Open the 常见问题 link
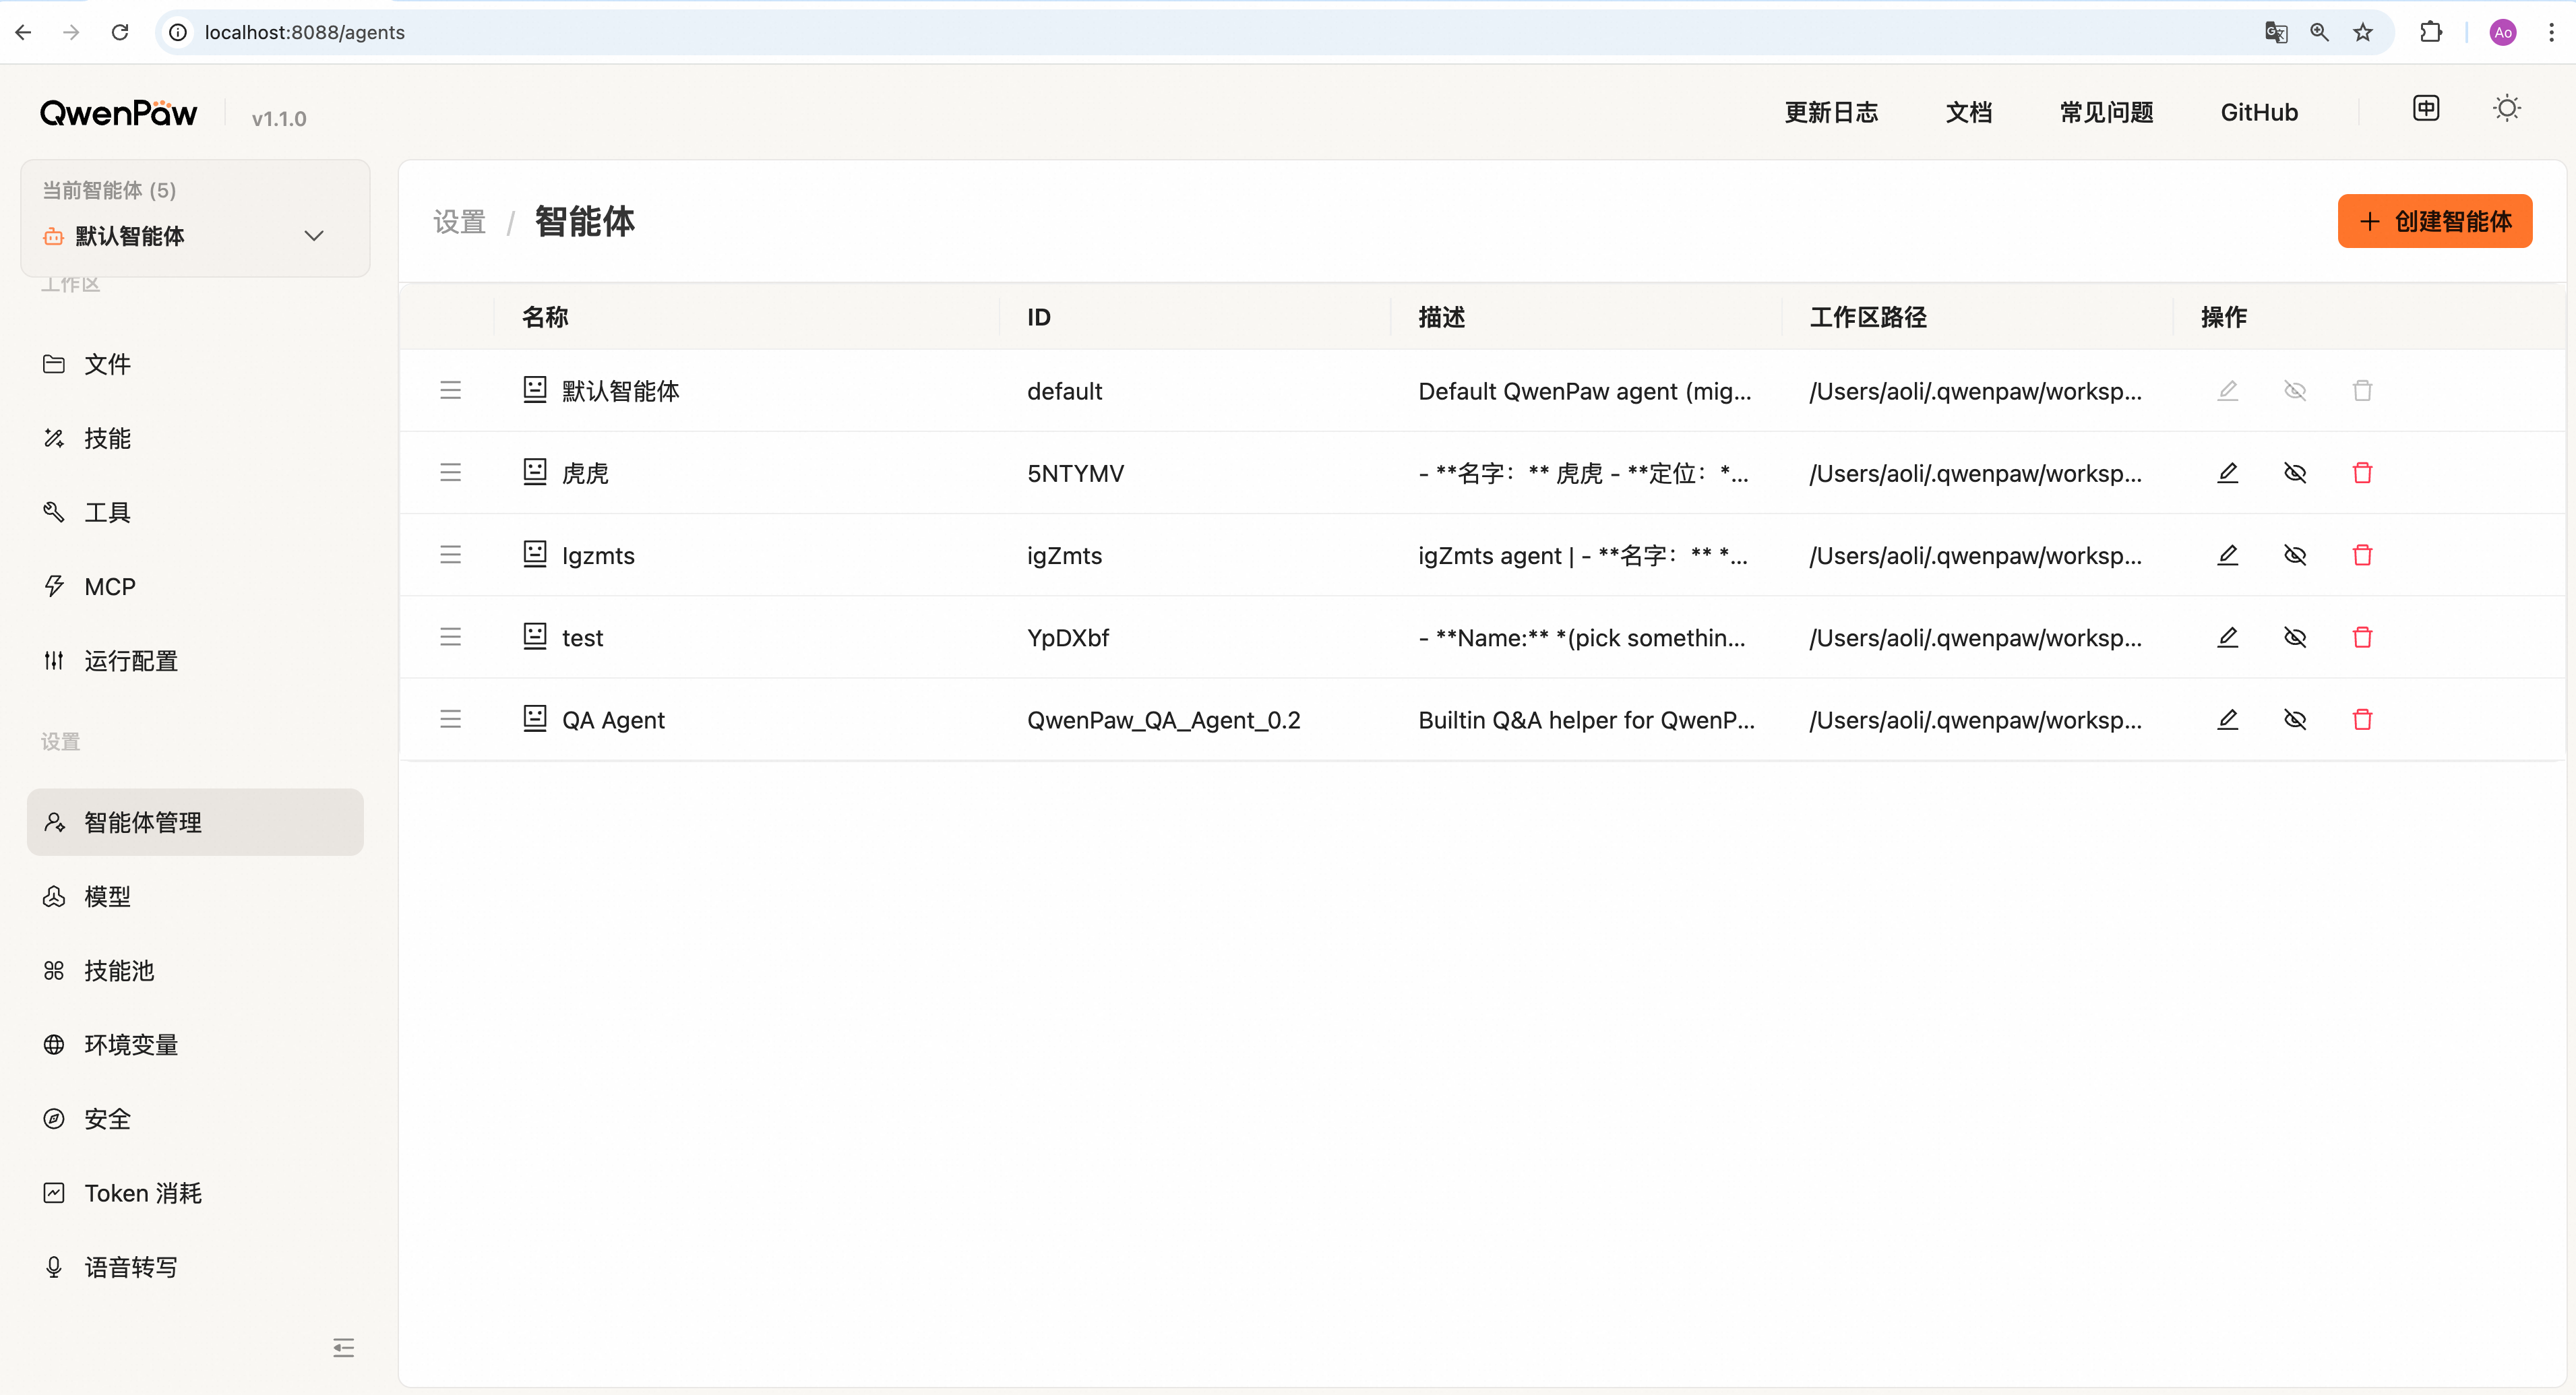Screen dimensions: 2576x1395 [x=2106, y=112]
